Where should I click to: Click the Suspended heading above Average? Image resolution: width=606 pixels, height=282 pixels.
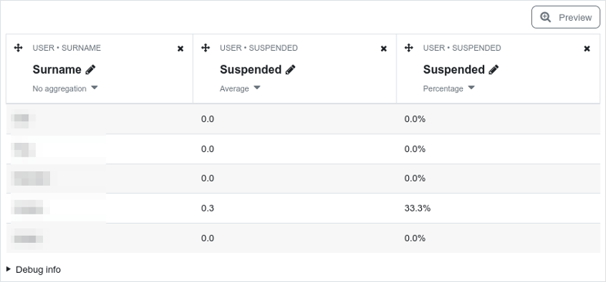click(250, 69)
